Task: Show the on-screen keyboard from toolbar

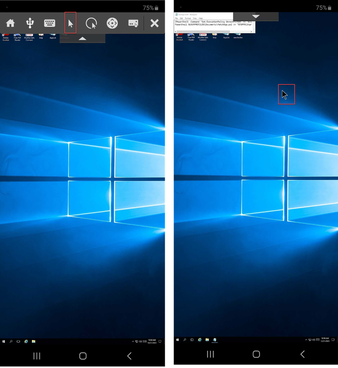Action: pos(49,23)
